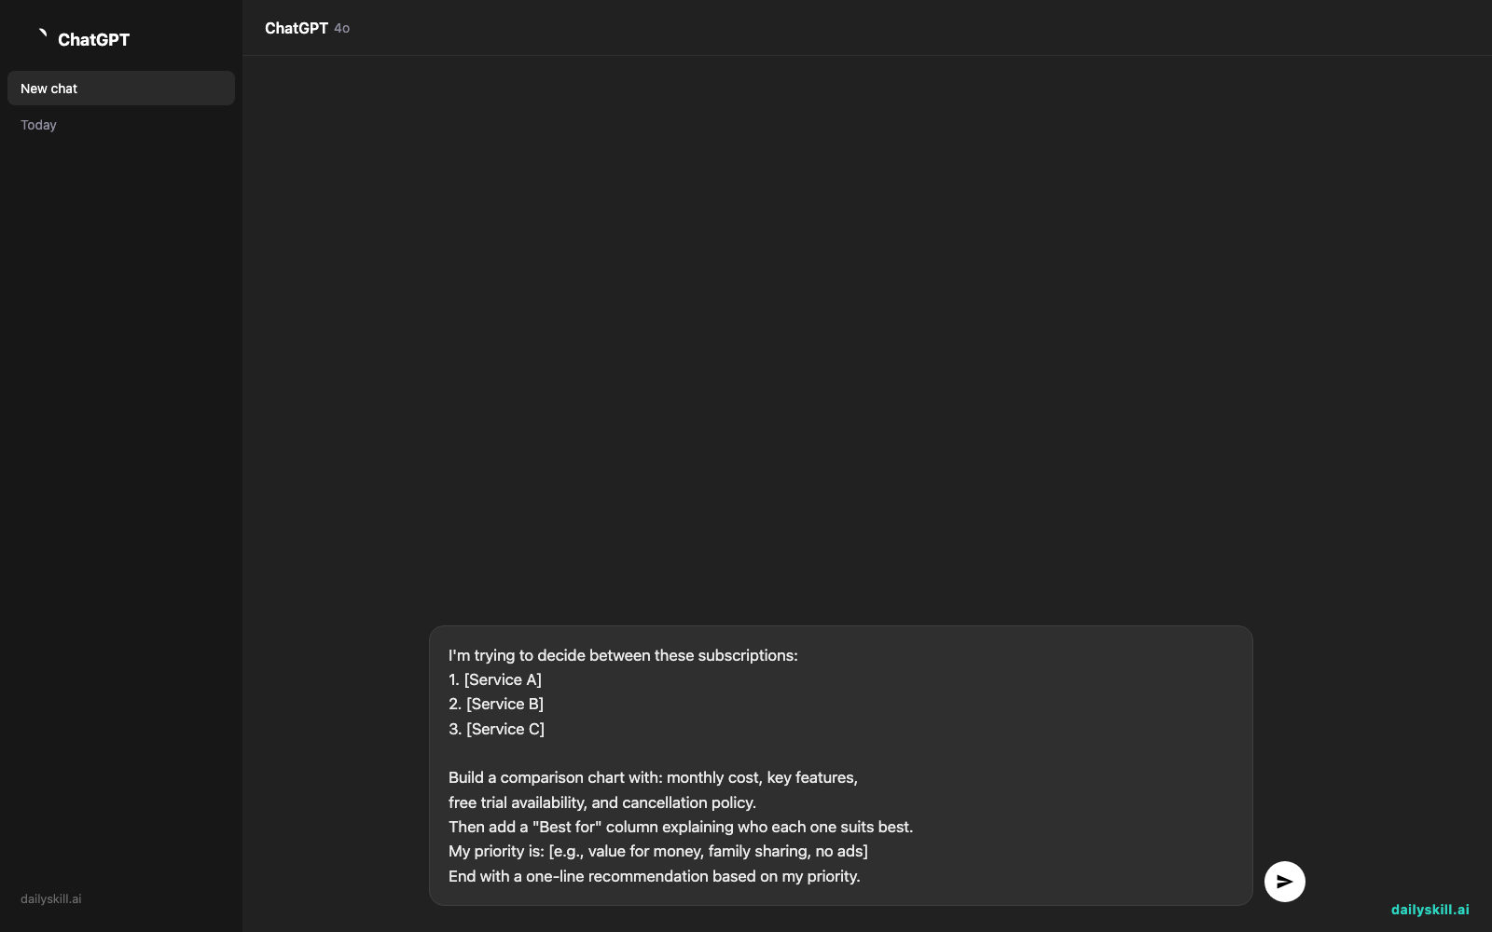Click the "ChatGPT" title in the sidebar
This screenshot has width=1492, height=932.
[x=93, y=39]
